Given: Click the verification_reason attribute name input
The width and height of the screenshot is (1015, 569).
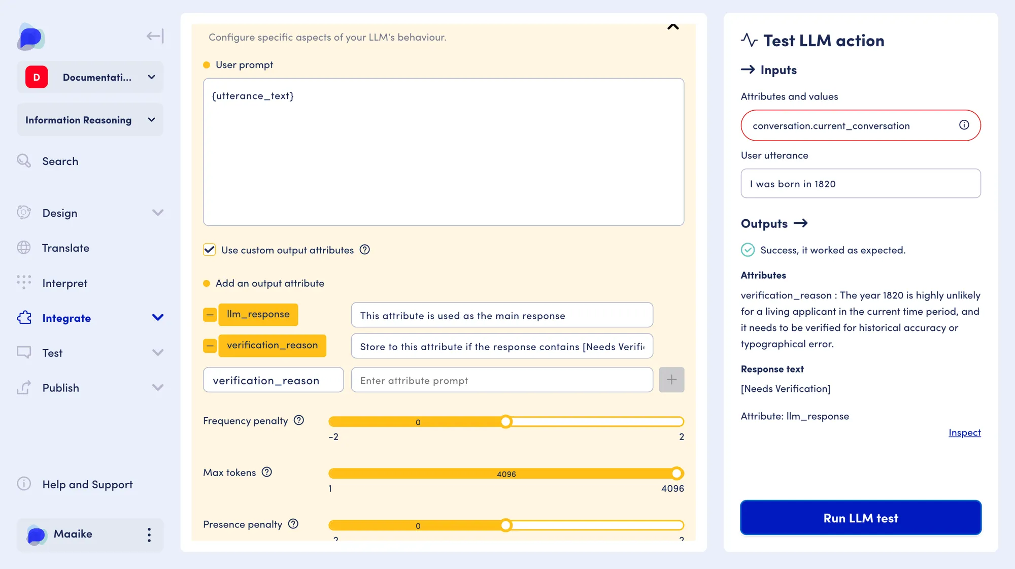Looking at the screenshot, I should point(273,380).
